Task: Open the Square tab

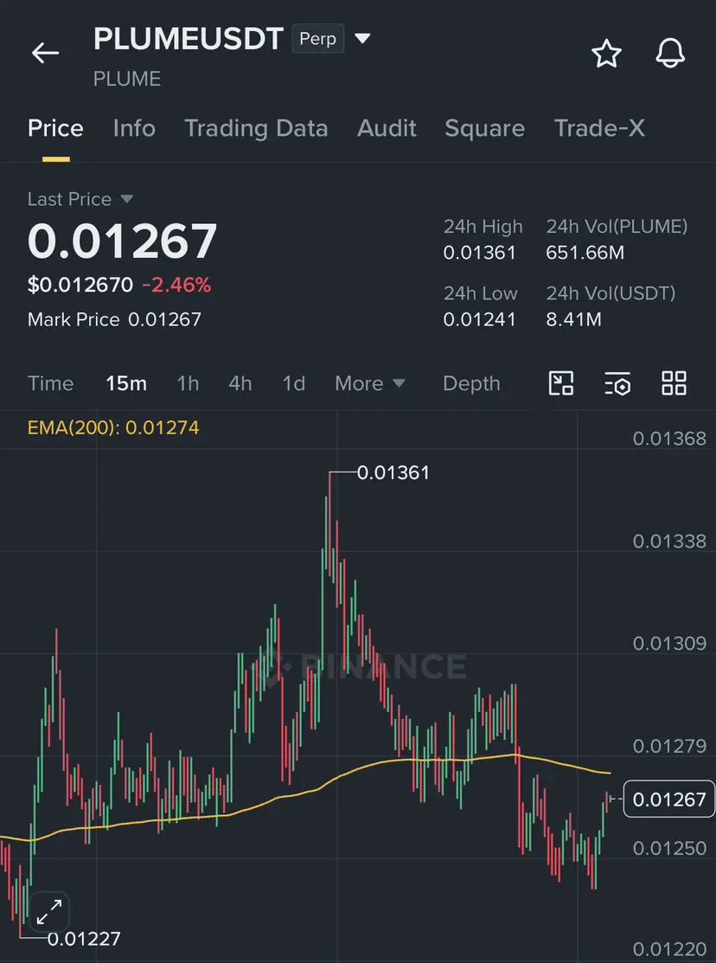Action: (484, 128)
